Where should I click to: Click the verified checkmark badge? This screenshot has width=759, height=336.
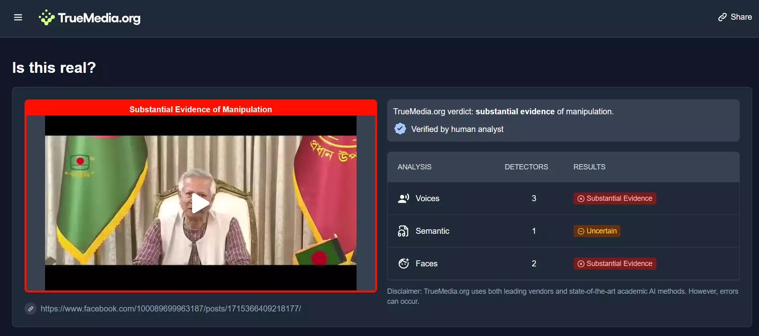(400, 129)
